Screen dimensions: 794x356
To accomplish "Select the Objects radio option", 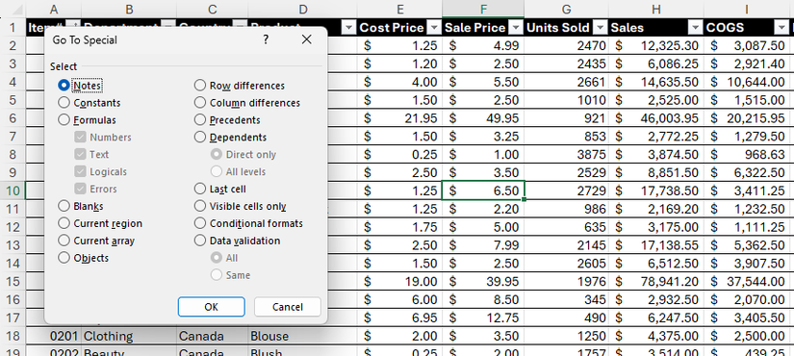I will click(x=64, y=258).
